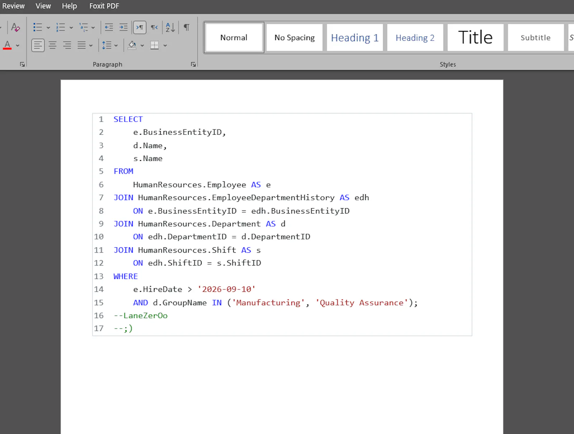Open the Help ribbon tab
Screen dimensions: 574x434
pyautogui.click(x=69, y=6)
